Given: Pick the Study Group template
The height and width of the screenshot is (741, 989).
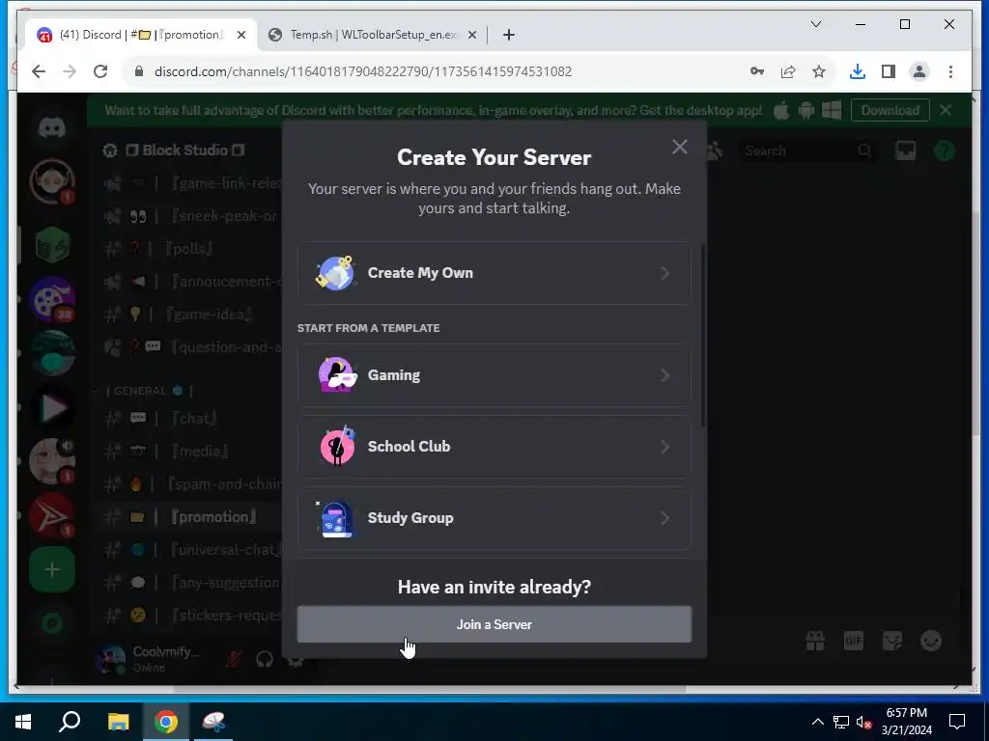Looking at the screenshot, I should click(494, 518).
